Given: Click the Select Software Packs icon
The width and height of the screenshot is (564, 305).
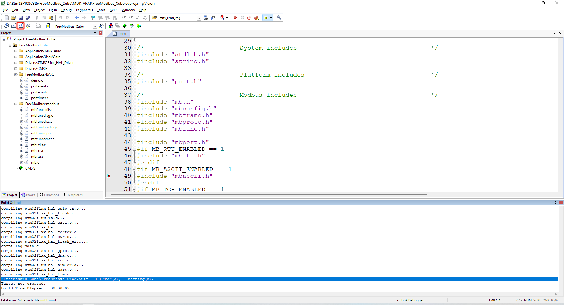Looking at the screenshot, I should 132,26.
